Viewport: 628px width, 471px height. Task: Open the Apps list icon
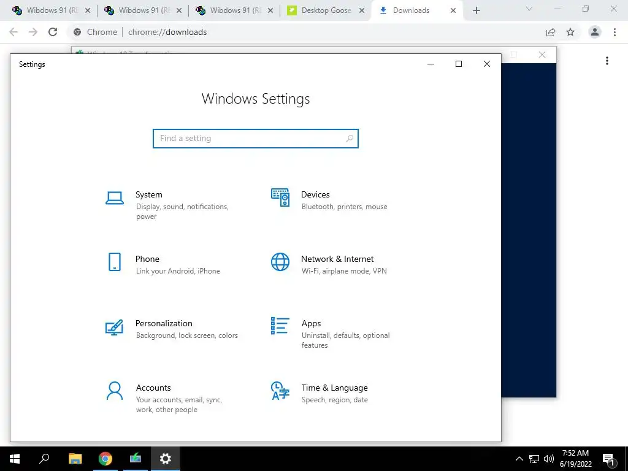click(280, 326)
